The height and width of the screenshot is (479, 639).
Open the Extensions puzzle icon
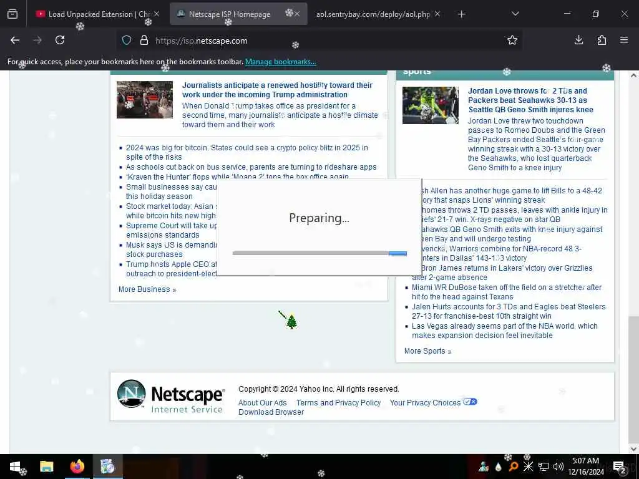pos(602,40)
